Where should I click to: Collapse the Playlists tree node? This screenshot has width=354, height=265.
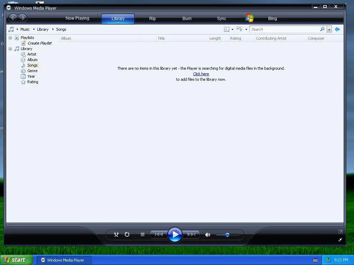[x=10, y=38]
